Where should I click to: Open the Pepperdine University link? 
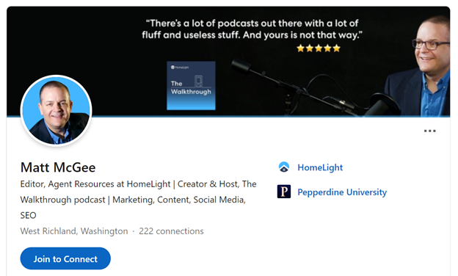pyautogui.click(x=342, y=192)
